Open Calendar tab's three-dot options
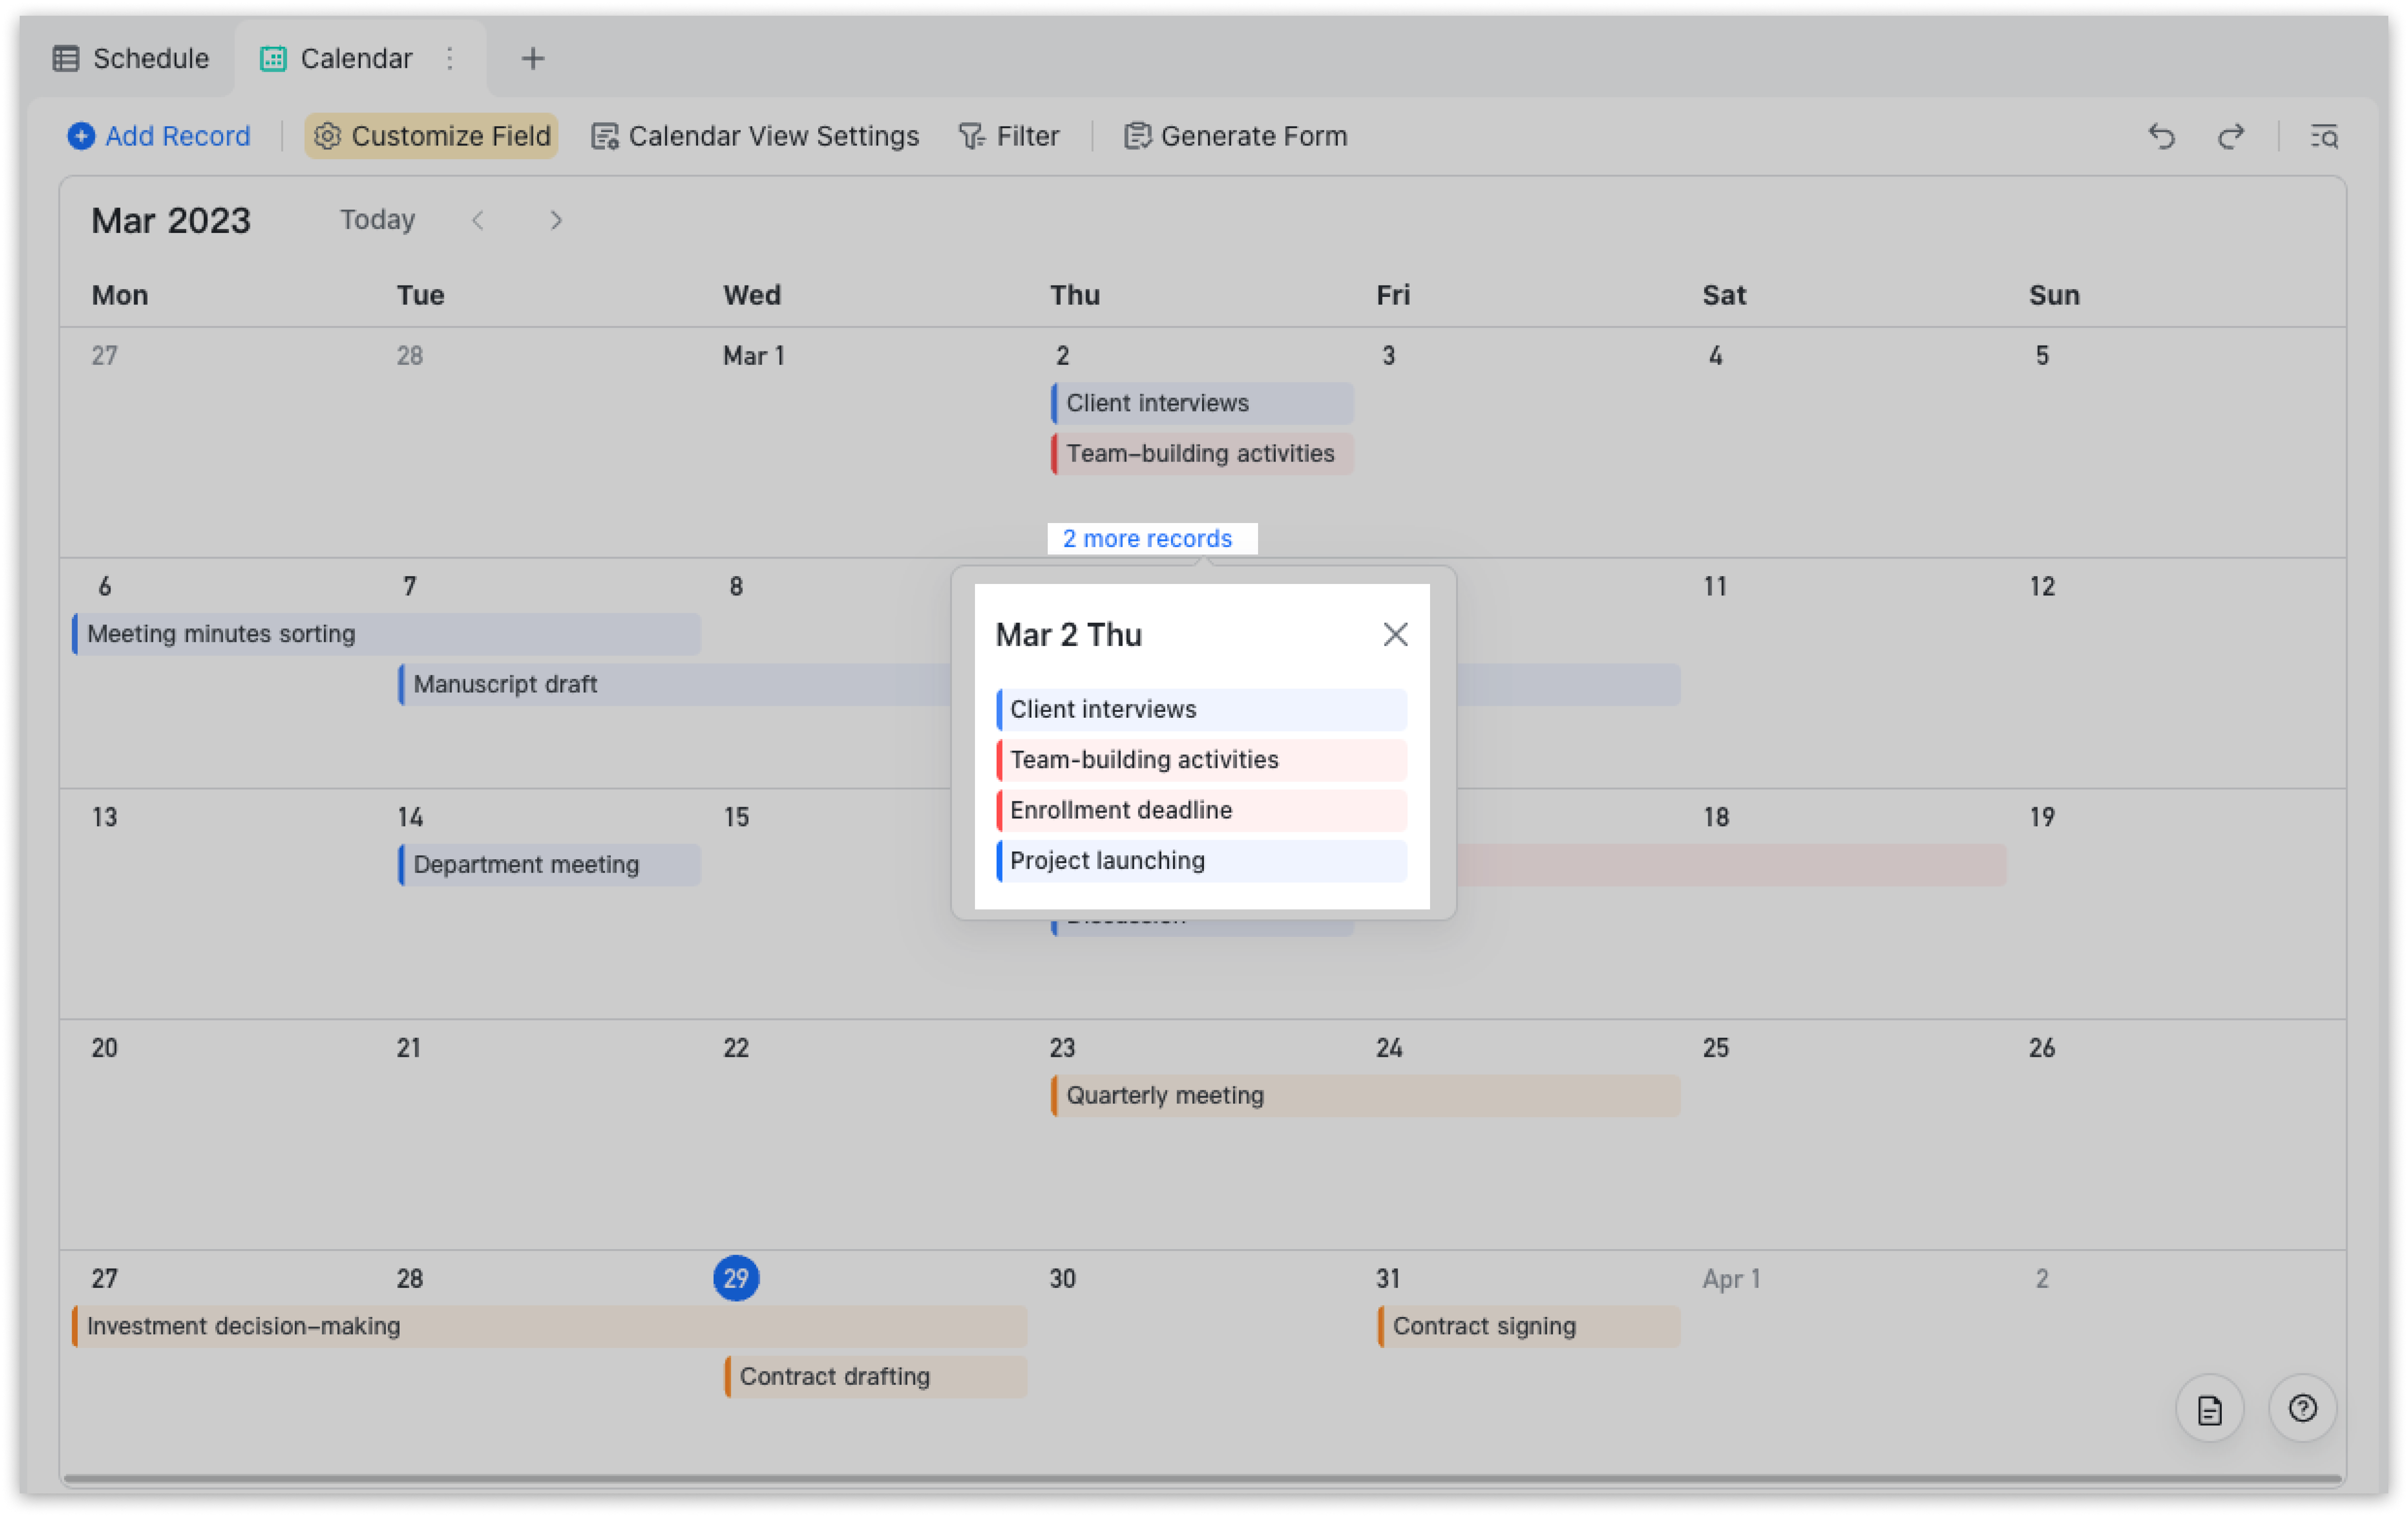 click(x=450, y=59)
